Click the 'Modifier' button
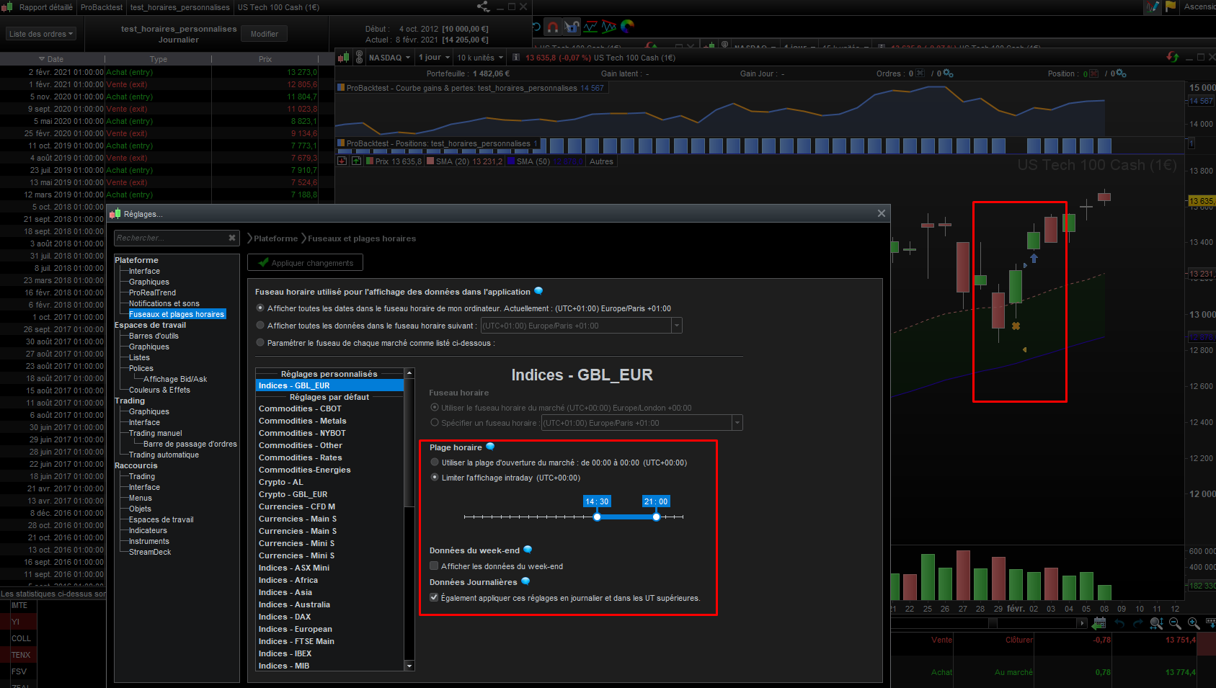This screenshot has height=688, width=1216. tap(265, 34)
